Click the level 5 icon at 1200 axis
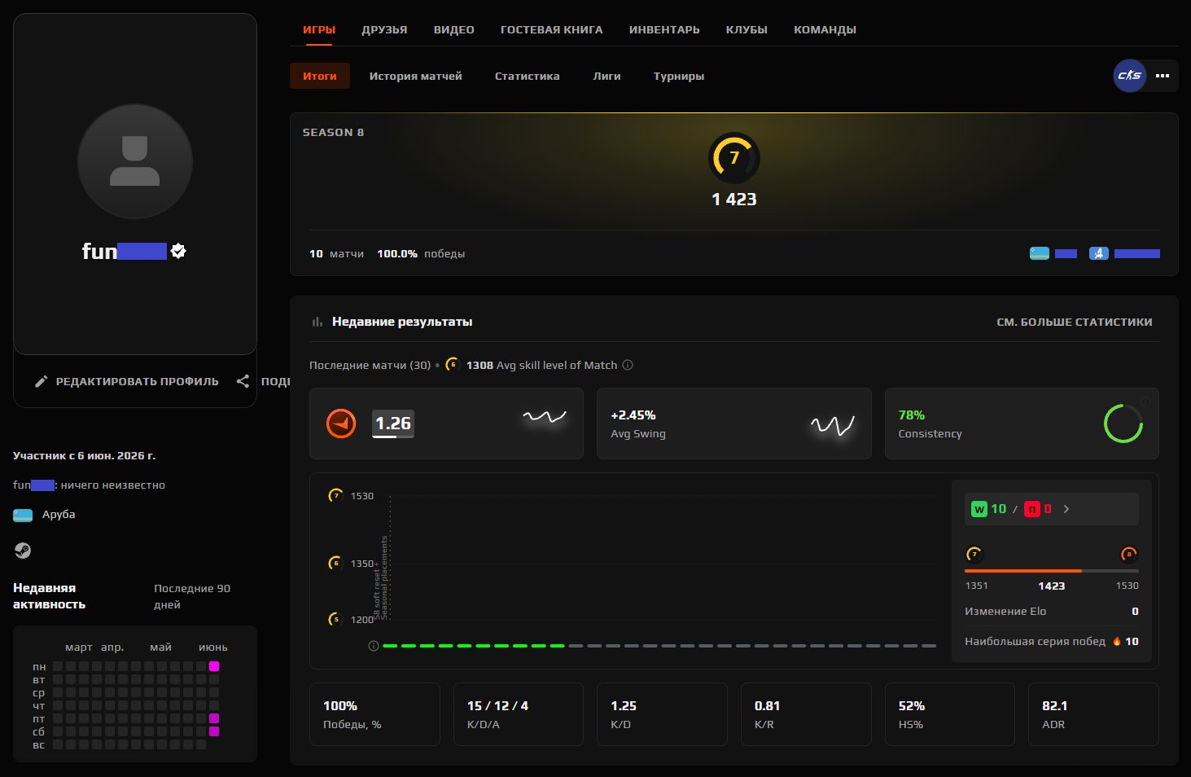The height and width of the screenshot is (777, 1191). tap(335, 619)
